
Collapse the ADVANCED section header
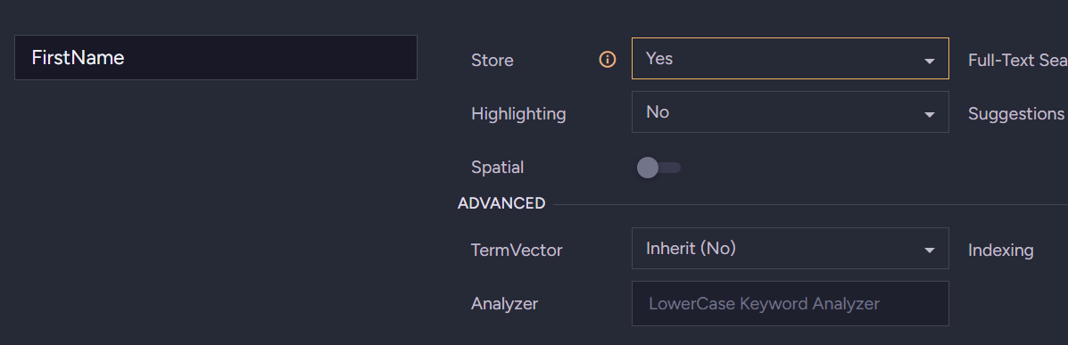[501, 203]
